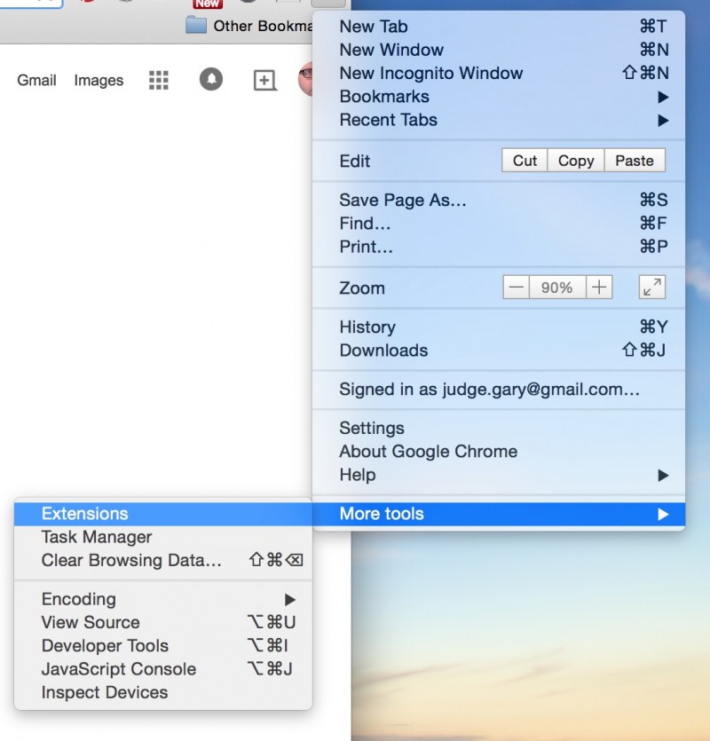Image resolution: width=710 pixels, height=741 pixels.
Task: Select Inspect Devices submenu item
Action: (163, 693)
